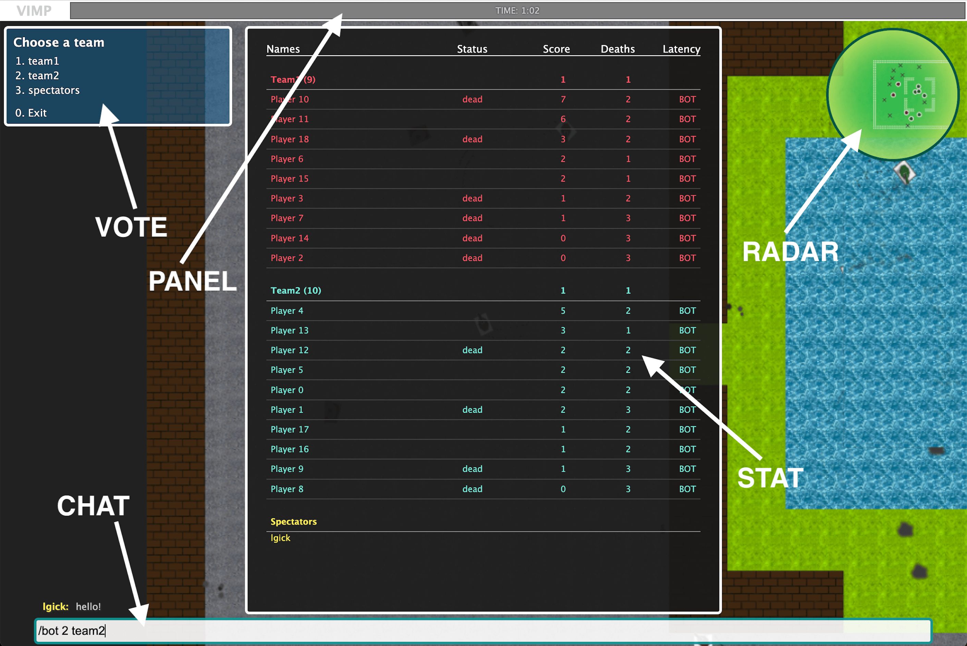Choose '3. spectators' option
Screen dimensions: 967x646
pos(47,90)
